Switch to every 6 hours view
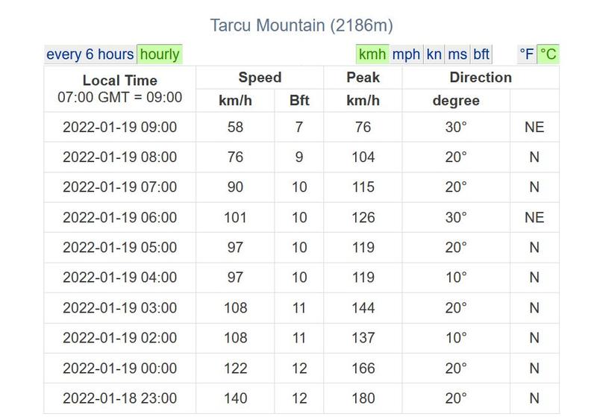 tap(90, 54)
